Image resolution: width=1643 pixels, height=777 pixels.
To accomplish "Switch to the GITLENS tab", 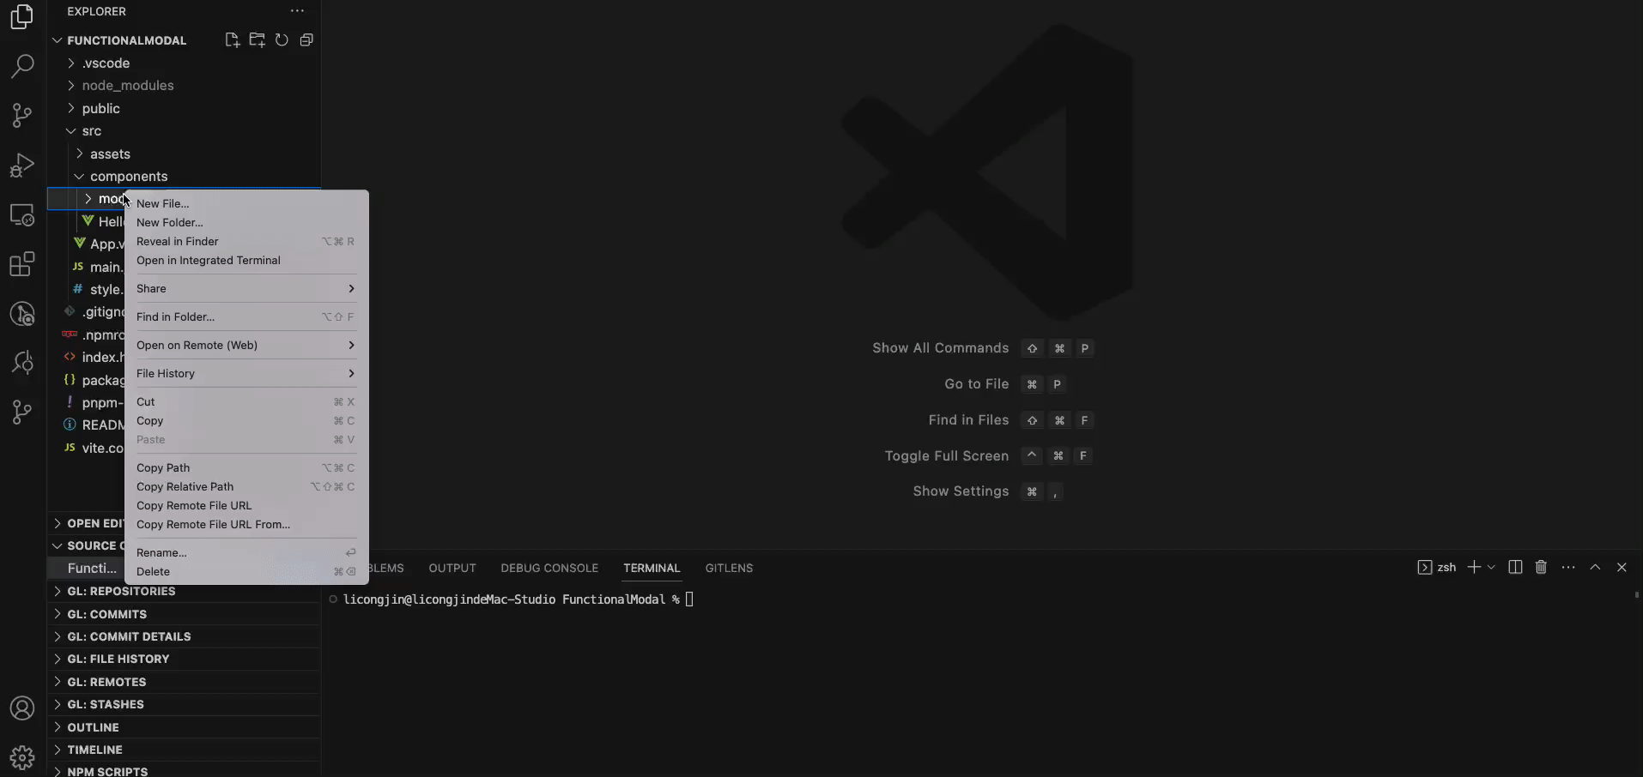I will pyautogui.click(x=729, y=568).
